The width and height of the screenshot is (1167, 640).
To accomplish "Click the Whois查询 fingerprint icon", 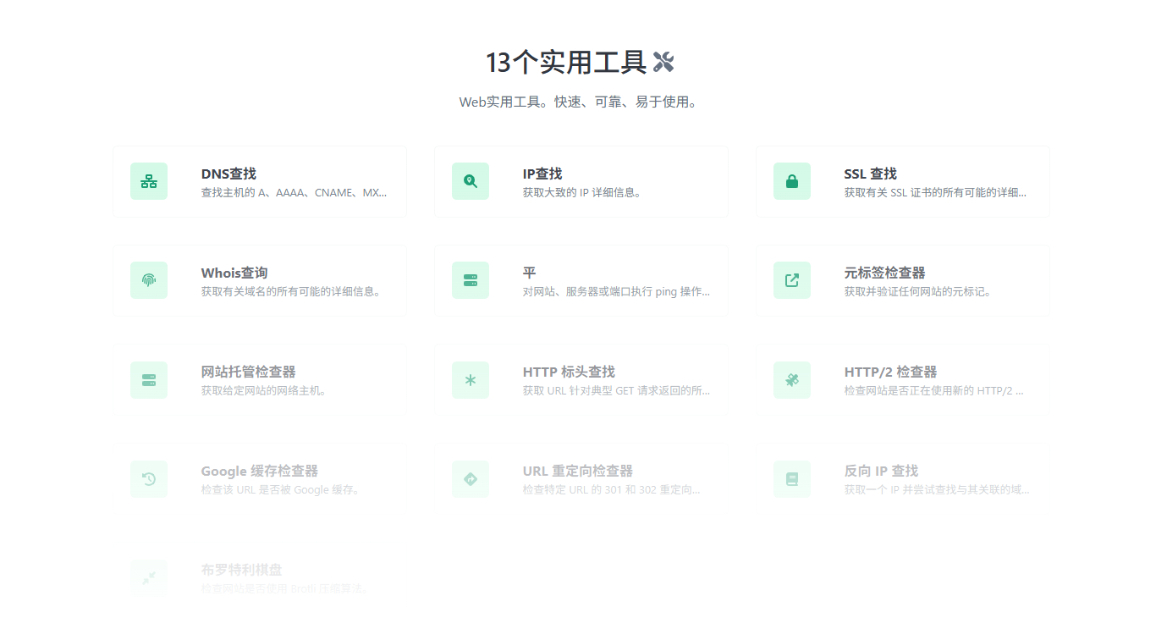I will click(x=149, y=280).
